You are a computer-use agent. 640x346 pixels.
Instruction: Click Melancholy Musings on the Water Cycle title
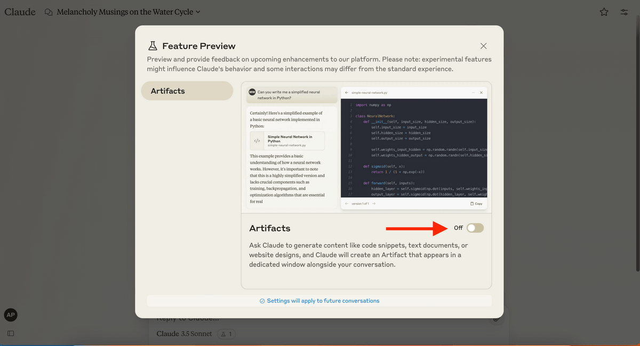125,12
